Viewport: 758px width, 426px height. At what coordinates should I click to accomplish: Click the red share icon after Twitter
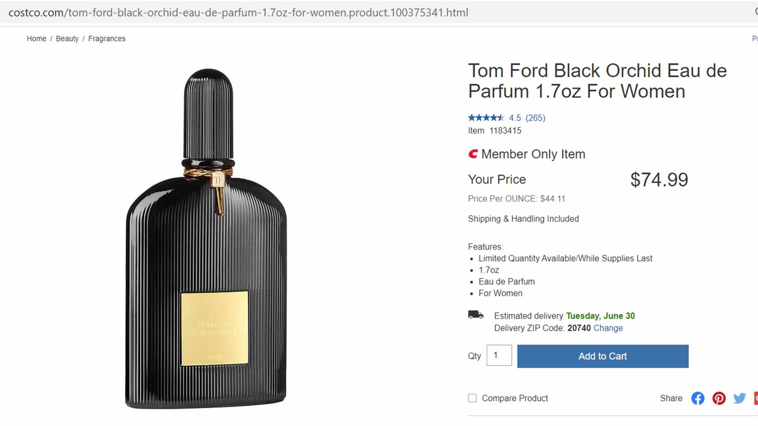755,398
